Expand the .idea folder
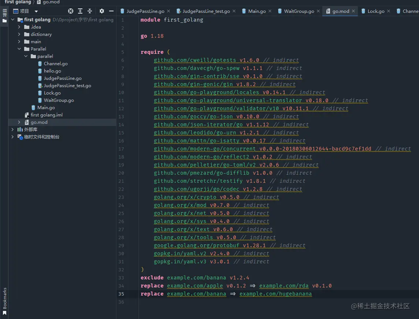The width and height of the screenshot is (419, 319). (19, 27)
